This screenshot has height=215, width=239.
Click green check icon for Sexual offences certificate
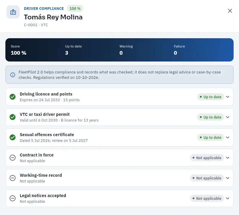[x=13, y=137]
